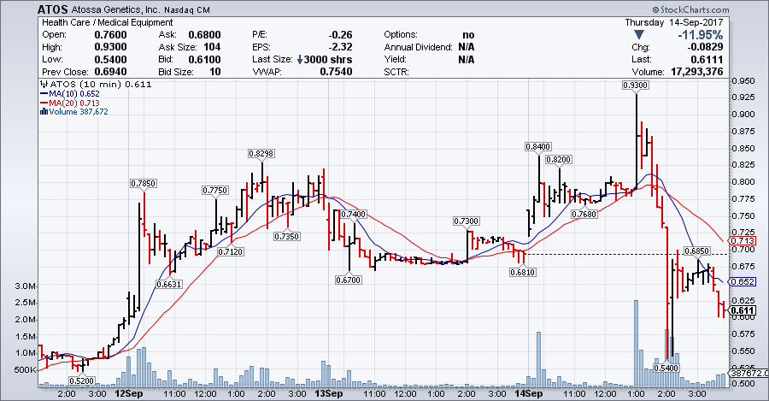
Task: Click the StockCharts.com watermark
Action: click(725, 9)
